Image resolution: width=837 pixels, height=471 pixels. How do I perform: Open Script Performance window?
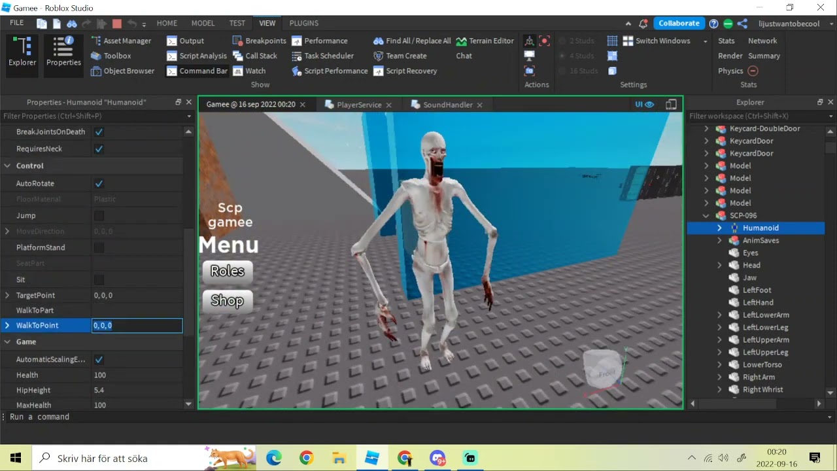tap(330, 71)
